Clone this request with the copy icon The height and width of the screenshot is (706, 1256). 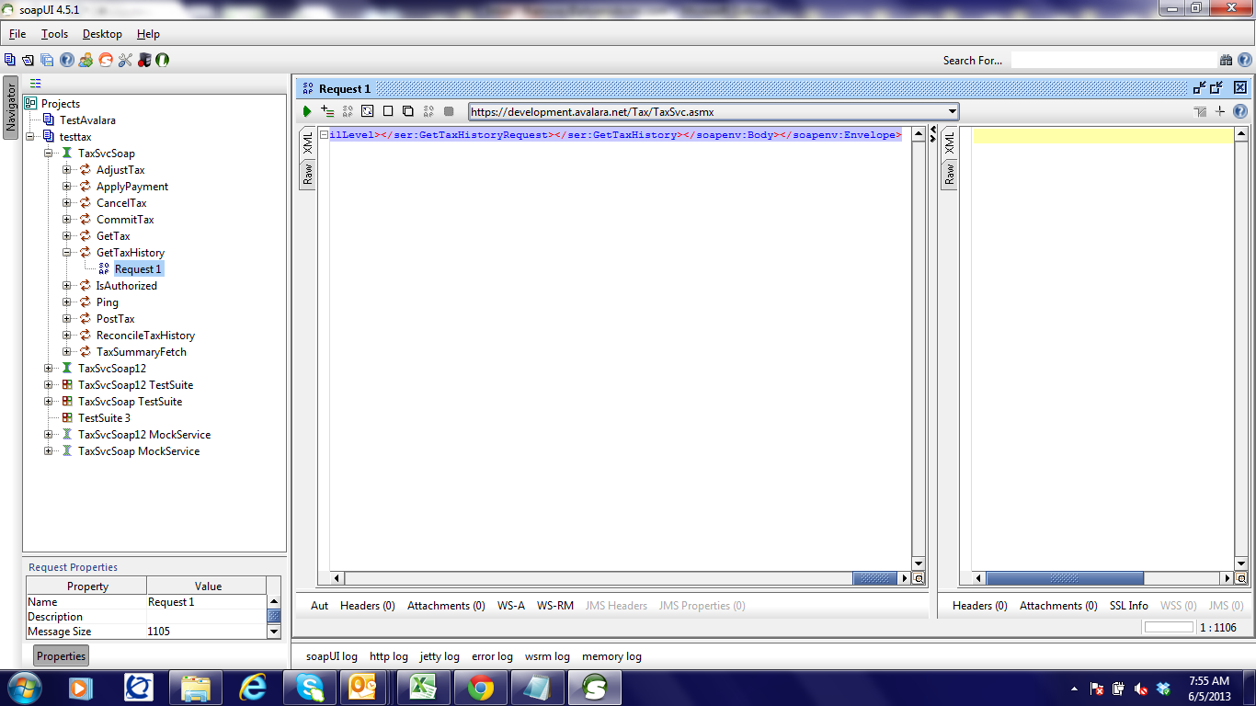point(408,111)
